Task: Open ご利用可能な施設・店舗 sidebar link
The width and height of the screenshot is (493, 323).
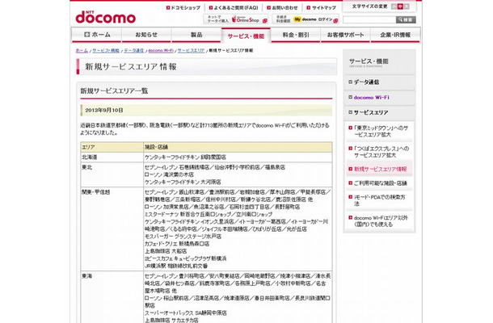Action: [x=378, y=182]
